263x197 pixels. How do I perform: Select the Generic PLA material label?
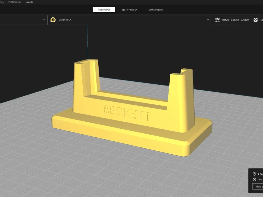65,20
